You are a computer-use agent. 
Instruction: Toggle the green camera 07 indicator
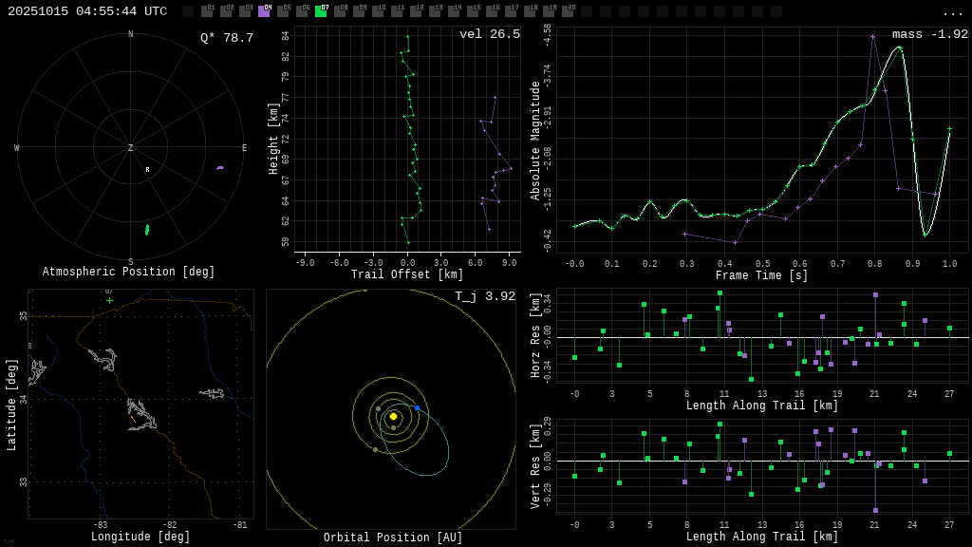(x=321, y=11)
